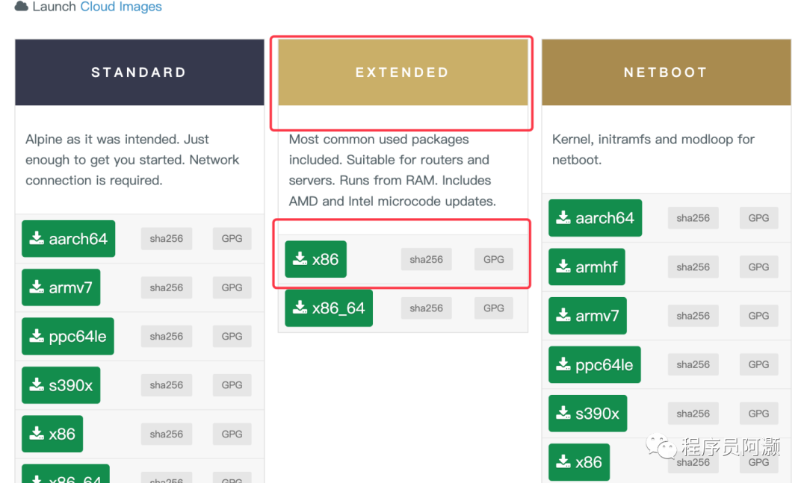Screen dimensions: 807x483
Task: Open sha256 for Standard s390x
Action: pyautogui.click(x=166, y=385)
